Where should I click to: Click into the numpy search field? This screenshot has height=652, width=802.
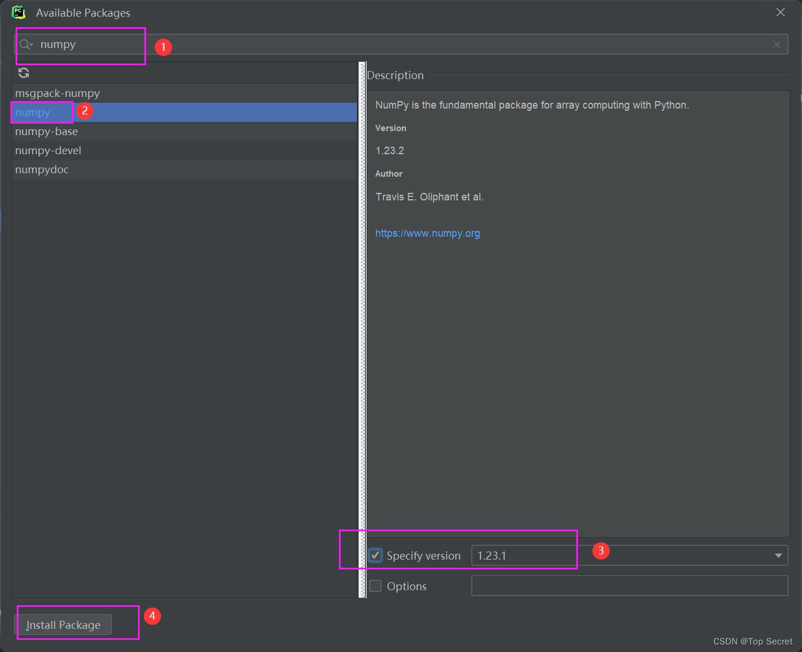click(401, 44)
